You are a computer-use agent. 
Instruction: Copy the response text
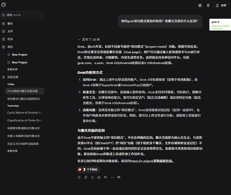[x=86, y=177]
